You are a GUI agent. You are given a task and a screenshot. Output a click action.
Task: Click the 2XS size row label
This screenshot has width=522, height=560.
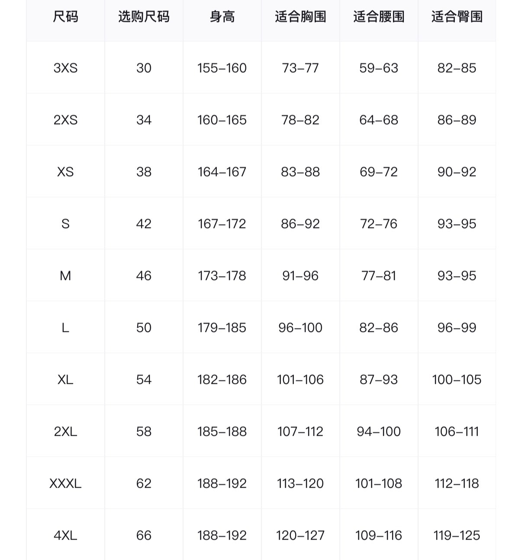point(65,120)
